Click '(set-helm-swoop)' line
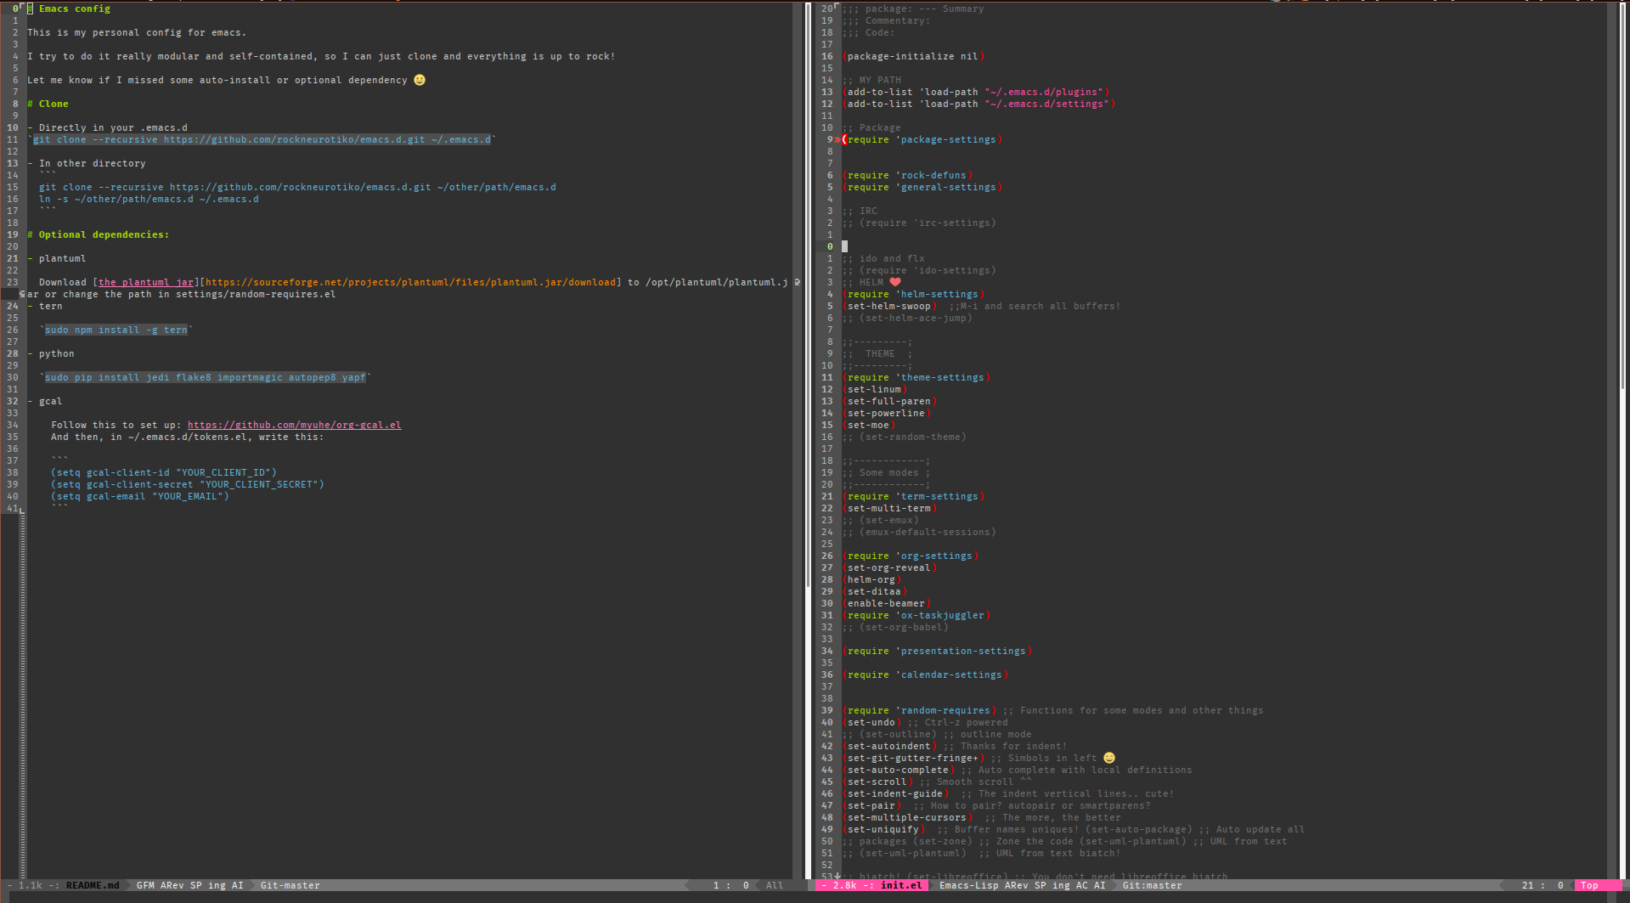This screenshot has height=903, width=1630. coord(889,306)
